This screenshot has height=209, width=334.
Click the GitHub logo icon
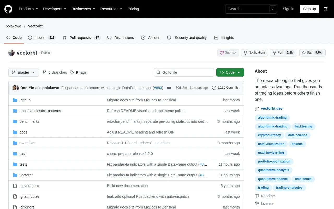pyautogui.click(x=8, y=9)
